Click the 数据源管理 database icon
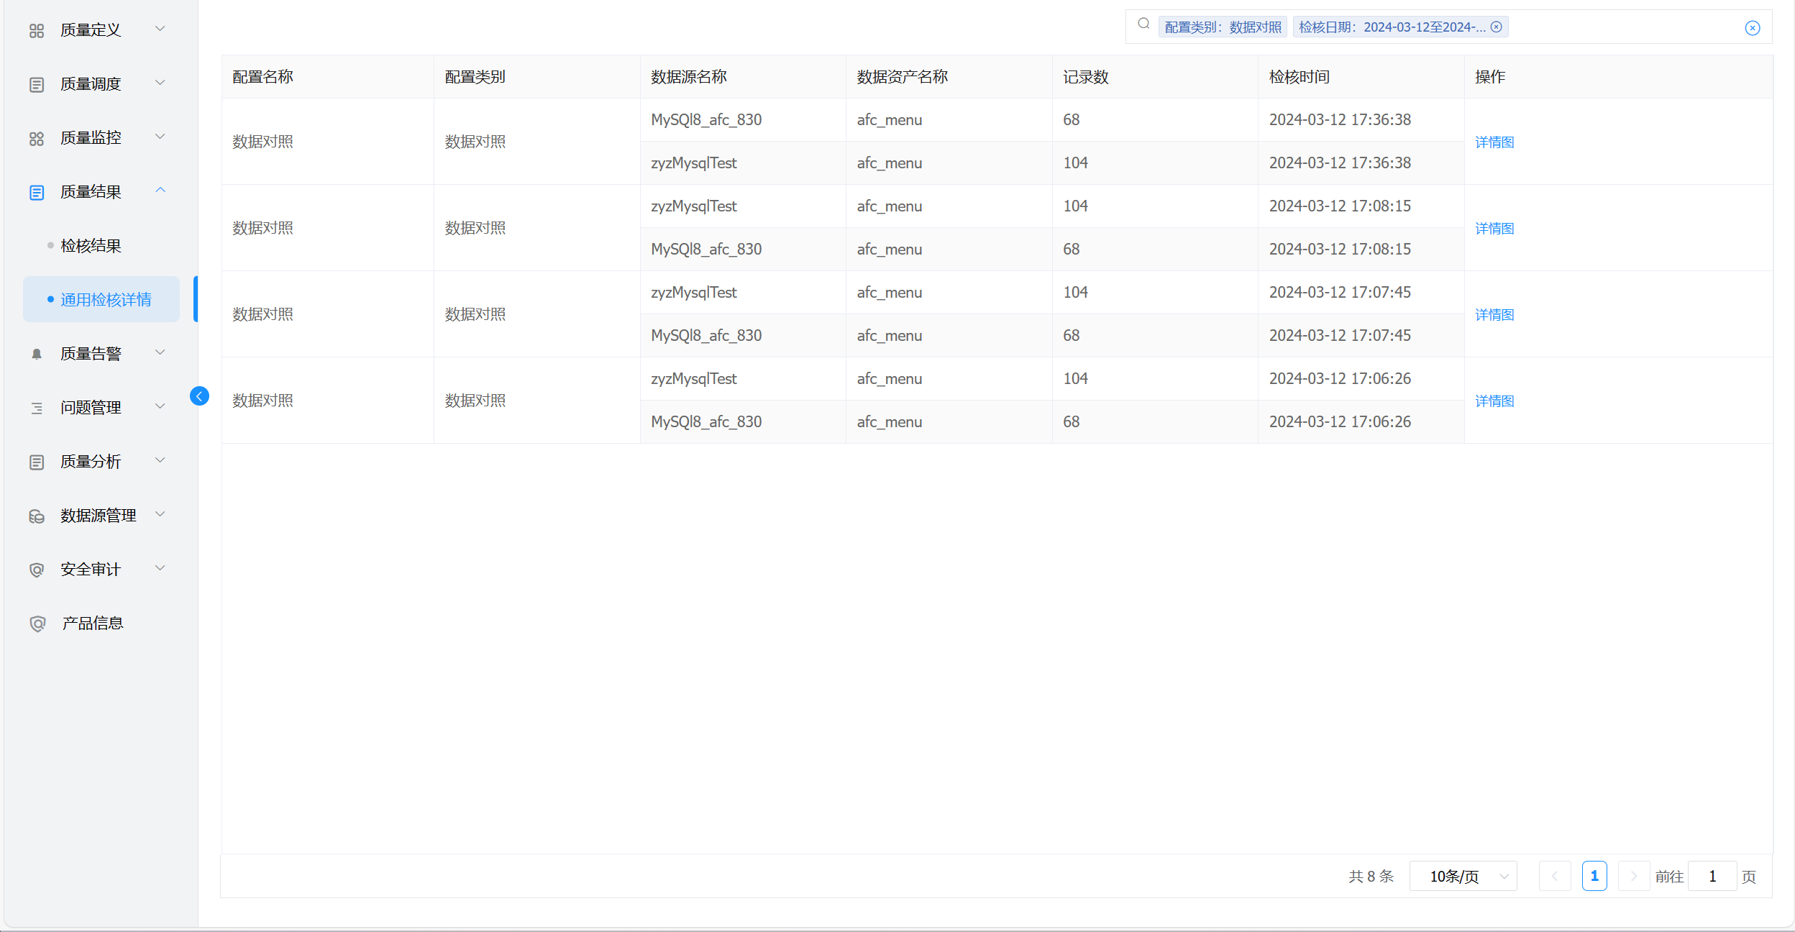 [x=37, y=516]
